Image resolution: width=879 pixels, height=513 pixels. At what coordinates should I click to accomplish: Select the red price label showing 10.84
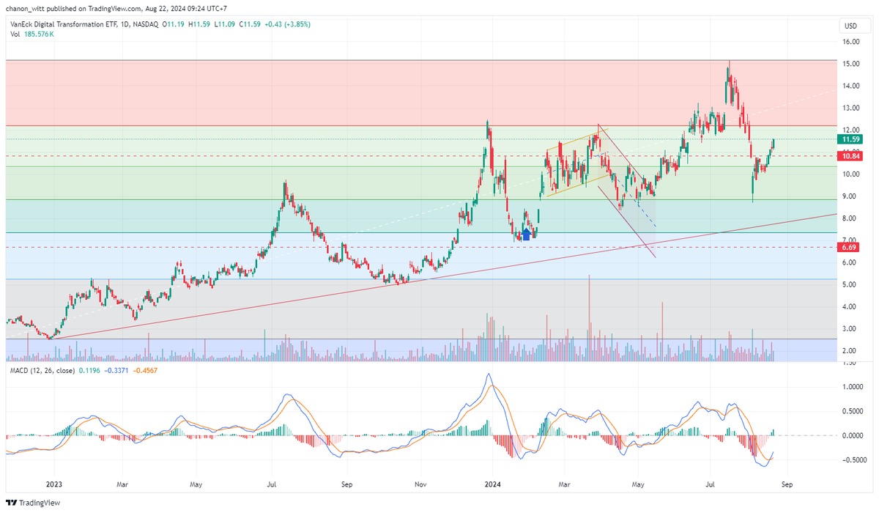coord(850,155)
